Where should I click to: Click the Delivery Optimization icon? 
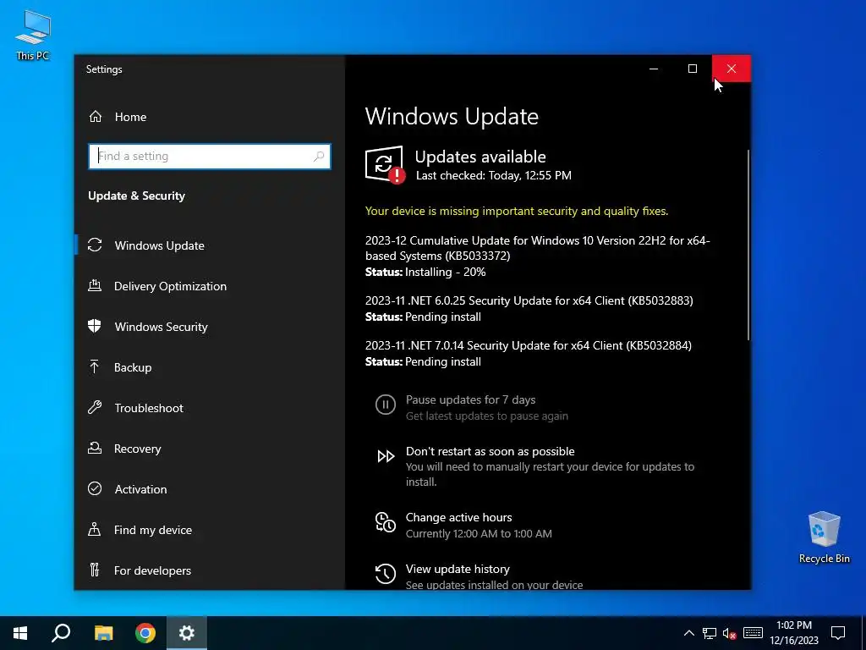tap(95, 286)
